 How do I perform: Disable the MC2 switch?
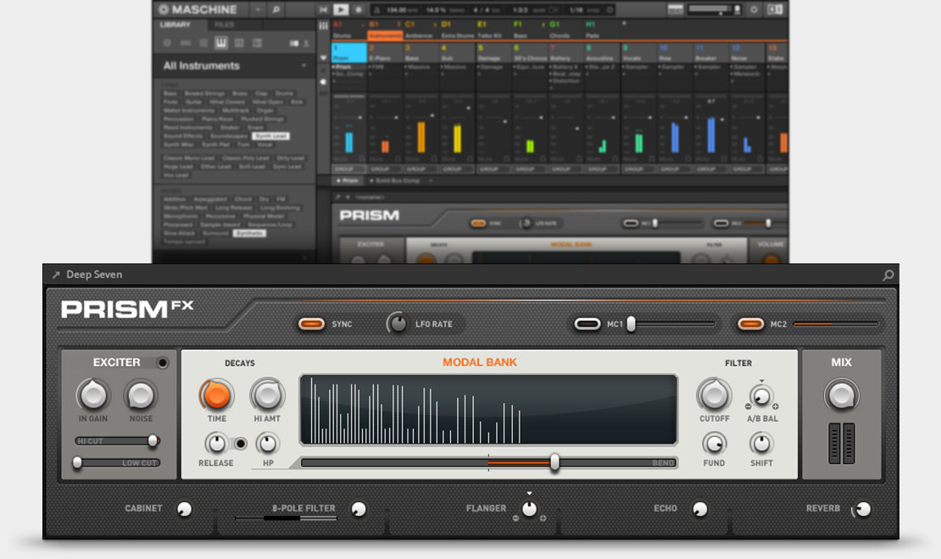(750, 324)
